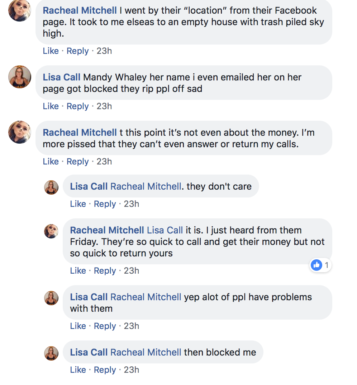Open Lisa Call's avatar on 'alot of ppl' reply
Image resolution: width=357 pixels, height=385 pixels.
(x=51, y=298)
